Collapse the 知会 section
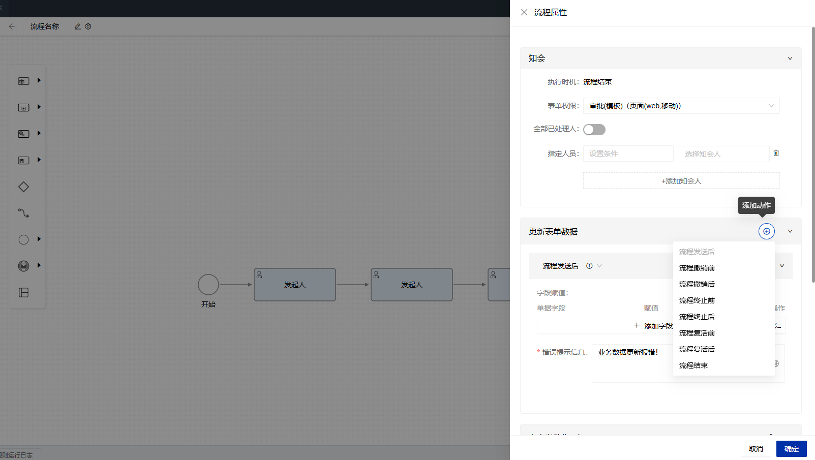815x460 pixels. pos(790,58)
